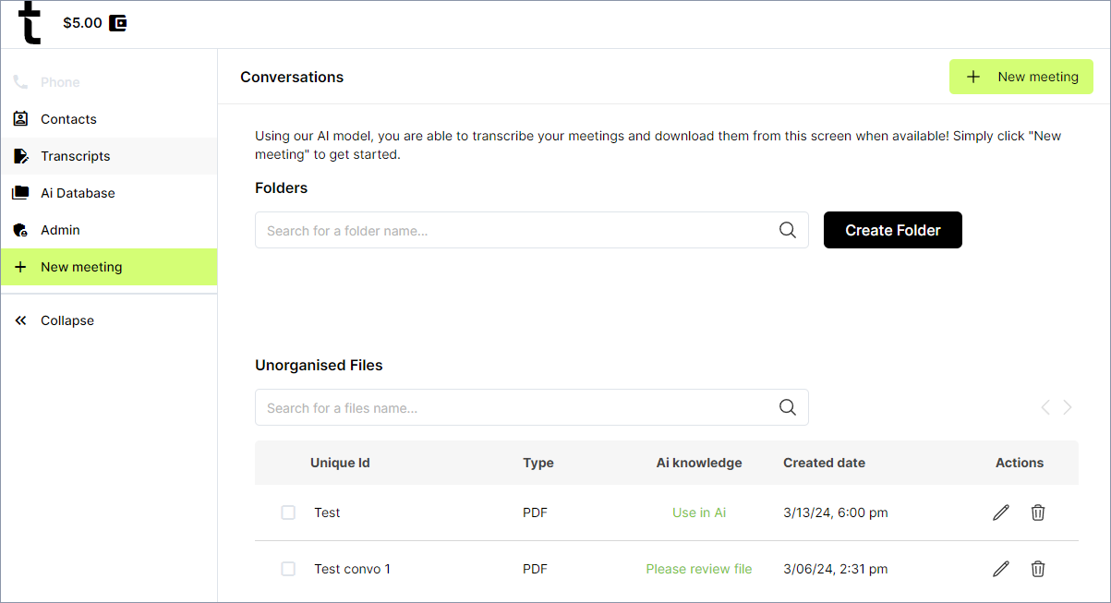Viewport: 1111px width, 603px height.
Task: Open the Phone menu item
Action: pos(109,82)
